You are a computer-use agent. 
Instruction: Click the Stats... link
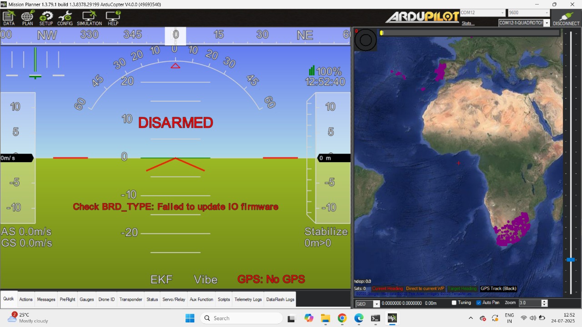[x=468, y=23]
